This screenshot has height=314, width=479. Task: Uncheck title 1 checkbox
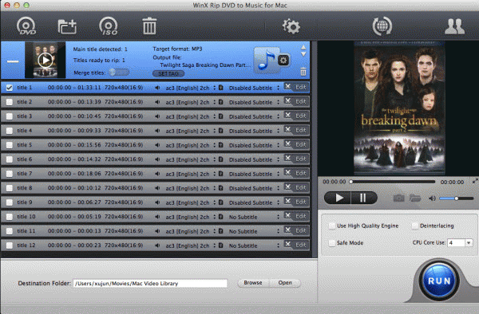(x=10, y=88)
